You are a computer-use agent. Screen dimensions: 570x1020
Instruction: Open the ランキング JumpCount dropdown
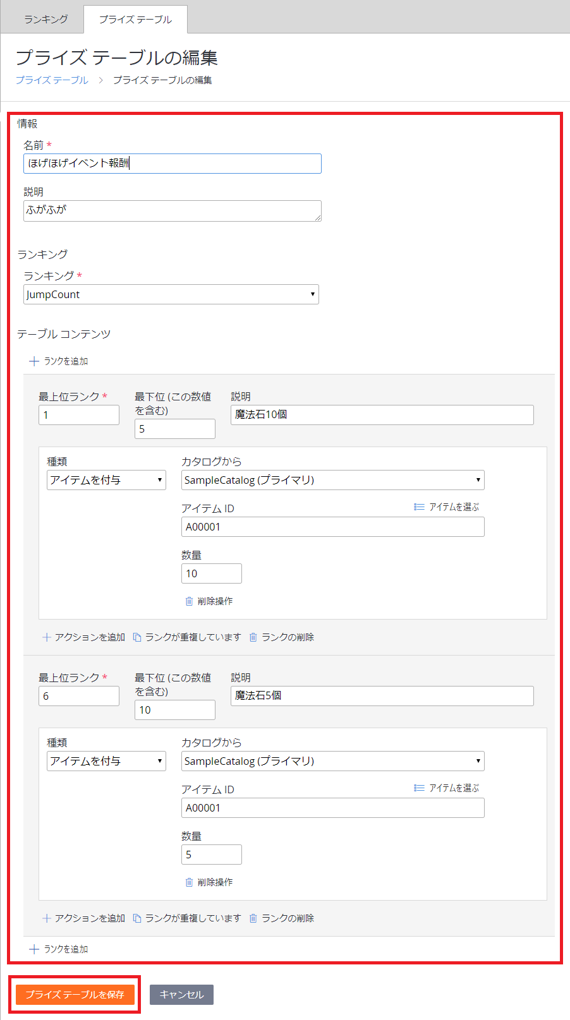(x=171, y=294)
